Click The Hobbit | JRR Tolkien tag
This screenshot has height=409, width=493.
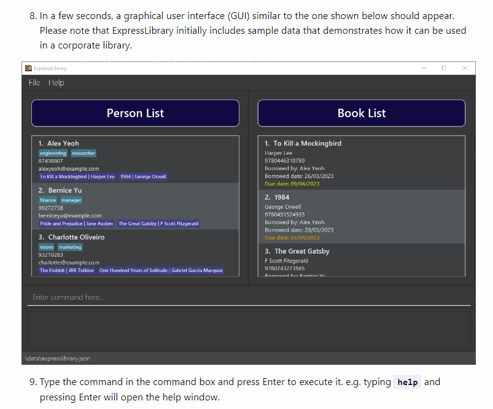[x=67, y=270]
